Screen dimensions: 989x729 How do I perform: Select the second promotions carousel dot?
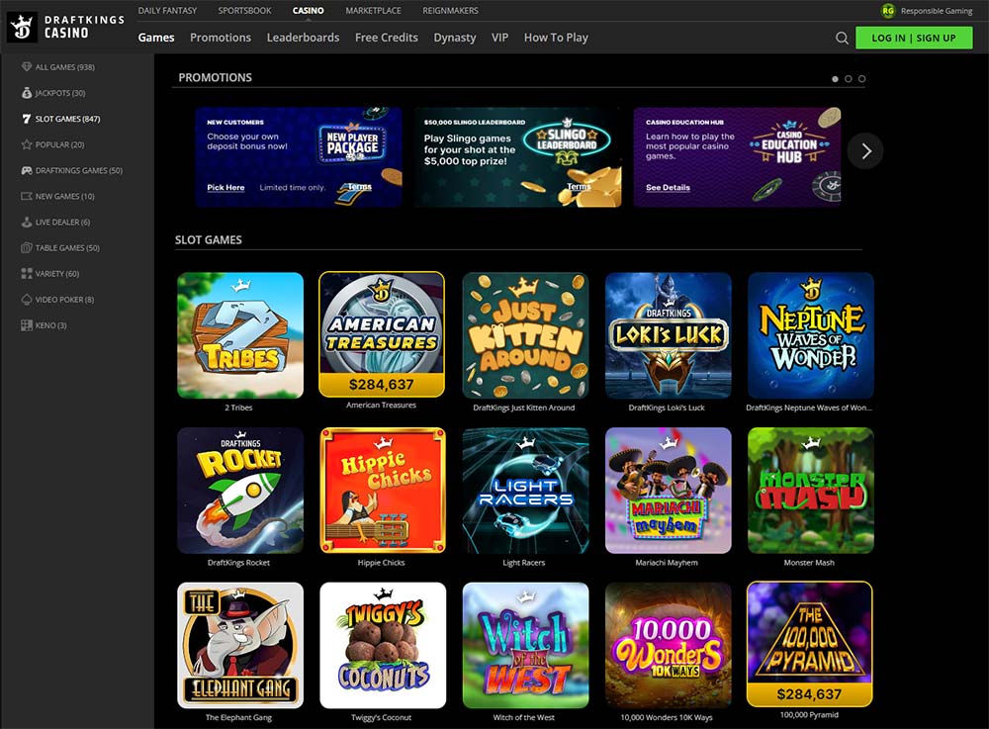[849, 79]
